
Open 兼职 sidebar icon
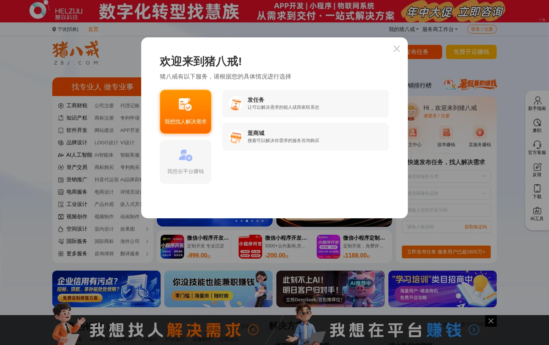coord(537,126)
